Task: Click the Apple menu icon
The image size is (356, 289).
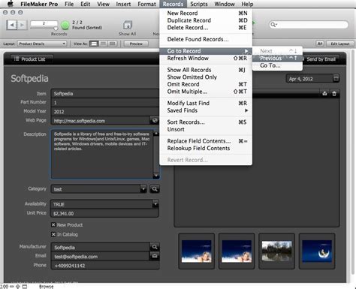Action: pyautogui.click(x=11, y=4)
